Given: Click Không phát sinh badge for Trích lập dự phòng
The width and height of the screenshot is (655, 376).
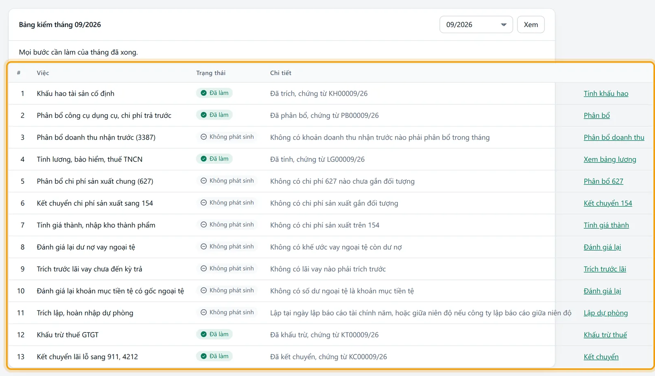Looking at the screenshot, I should coord(227,312).
